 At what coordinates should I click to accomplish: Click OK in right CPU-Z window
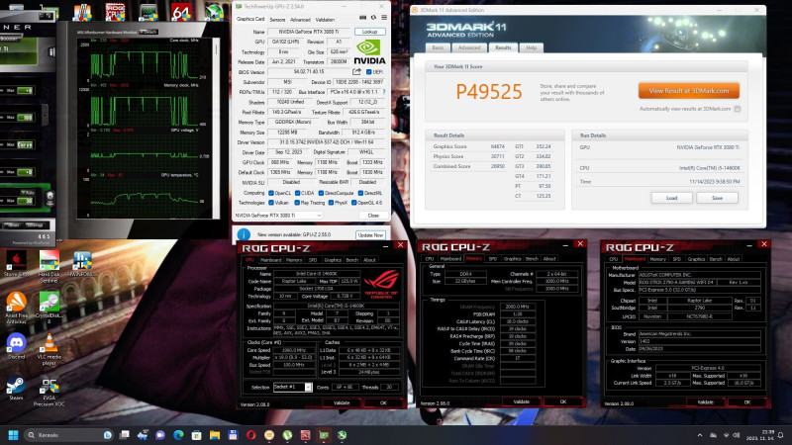pos(747,402)
